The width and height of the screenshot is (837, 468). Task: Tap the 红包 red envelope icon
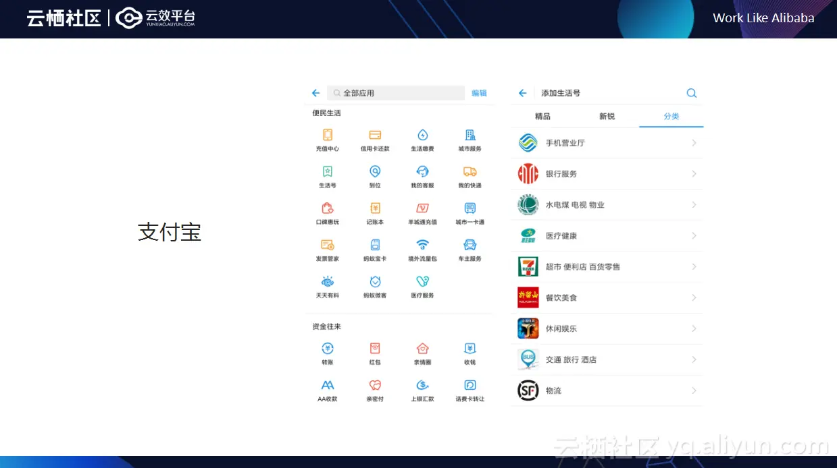[x=375, y=348]
